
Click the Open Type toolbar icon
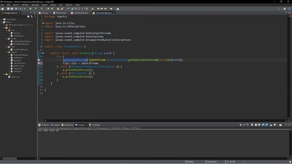pyautogui.click(x=58, y=9)
